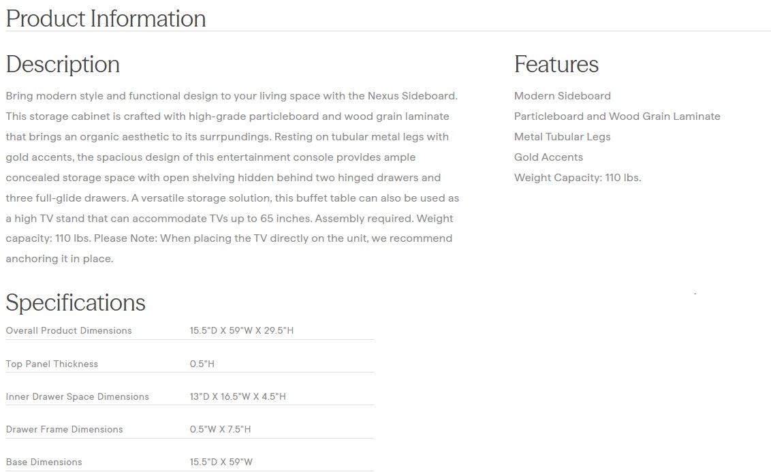The height and width of the screenshot is (472, 771).
Task: Click the 13"D X 16.5"W X 4.5"H value
Action: (x=238, y=396)
